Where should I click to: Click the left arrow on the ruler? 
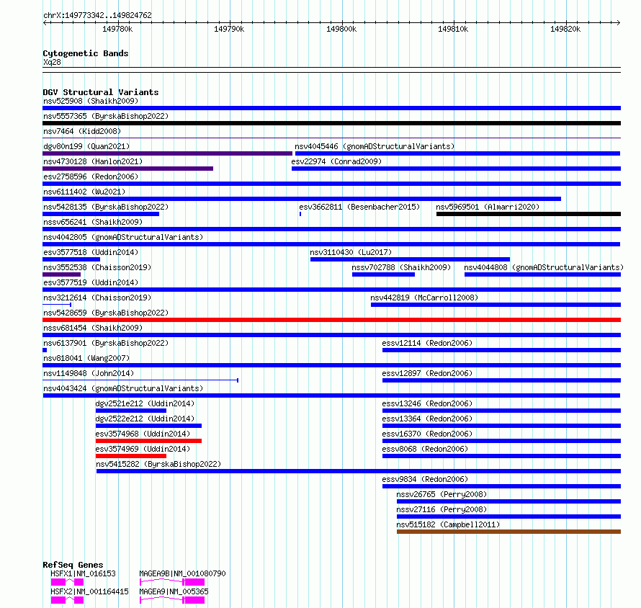[x=45, y=22]
